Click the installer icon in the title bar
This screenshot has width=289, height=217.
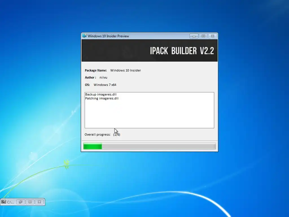point(84,36)
